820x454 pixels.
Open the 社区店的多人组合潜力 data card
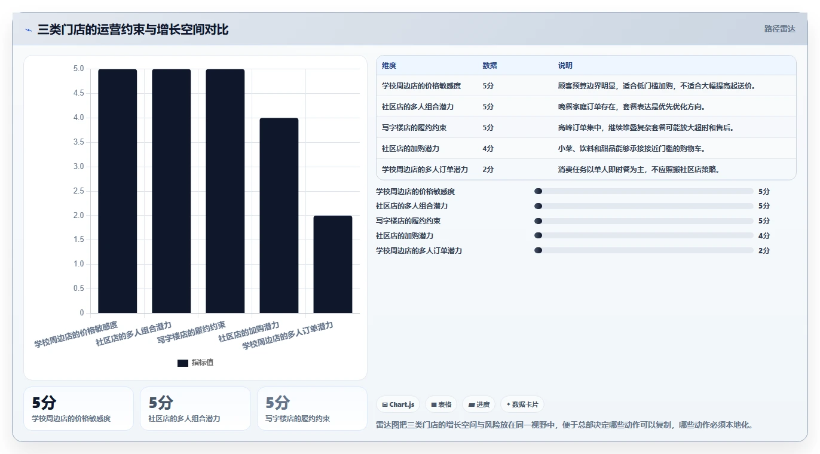point(195,409)
